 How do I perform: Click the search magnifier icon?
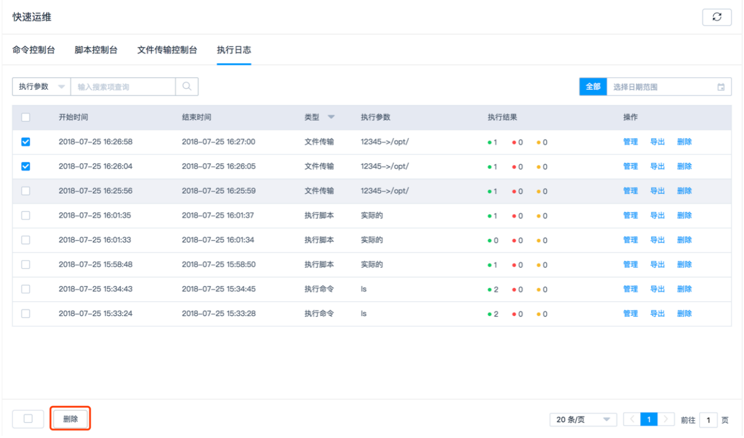(x=187, y=87)
